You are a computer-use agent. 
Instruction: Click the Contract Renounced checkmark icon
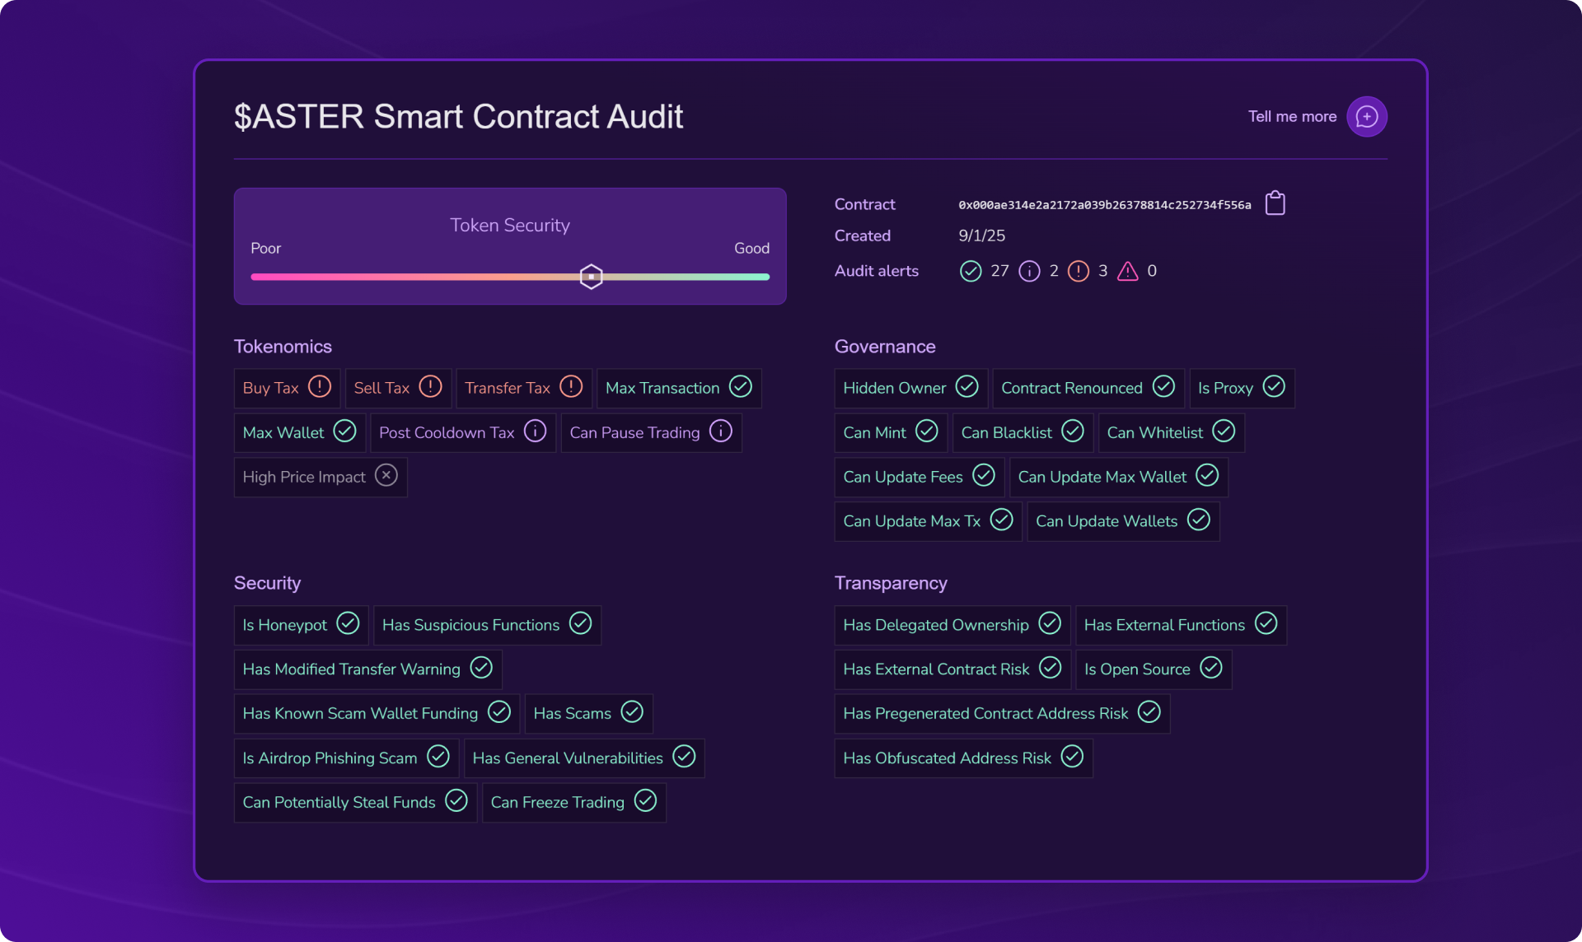coord(1163,386)
